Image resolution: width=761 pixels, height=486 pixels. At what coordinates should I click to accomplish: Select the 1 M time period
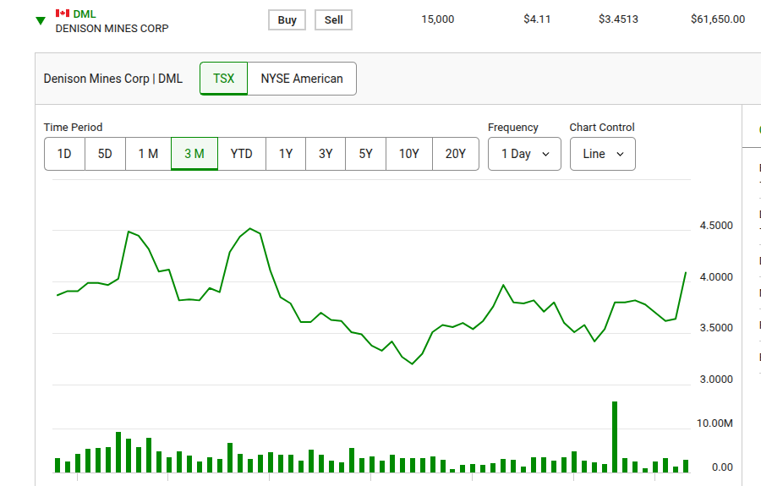point(149,154)
